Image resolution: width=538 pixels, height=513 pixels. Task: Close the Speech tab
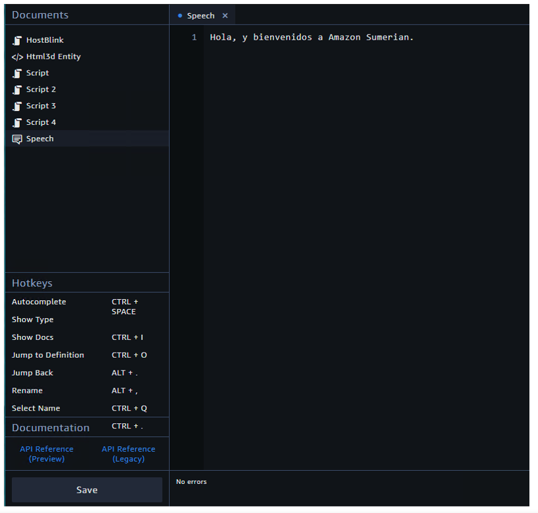[225, 16]
